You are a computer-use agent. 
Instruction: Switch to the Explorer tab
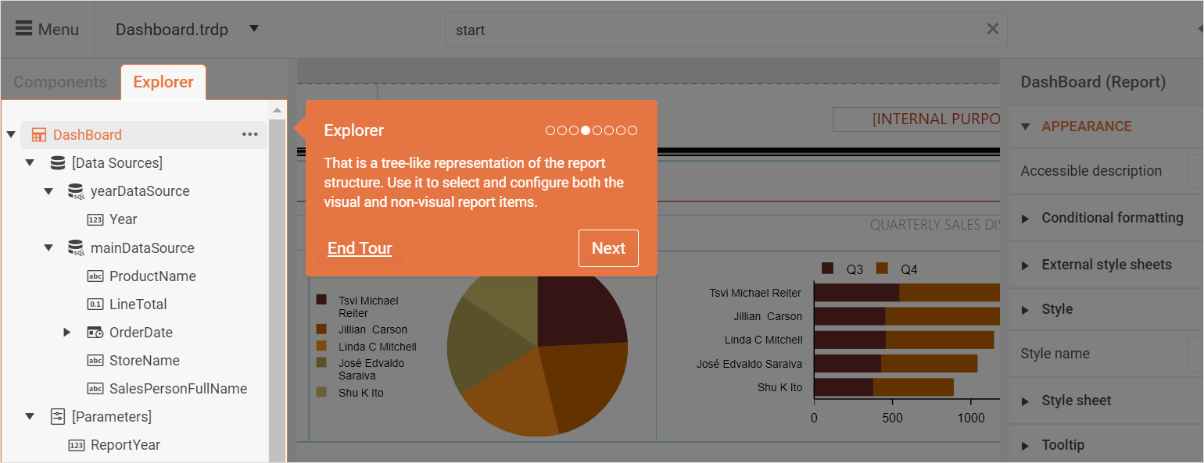click(x=163, y=82)
